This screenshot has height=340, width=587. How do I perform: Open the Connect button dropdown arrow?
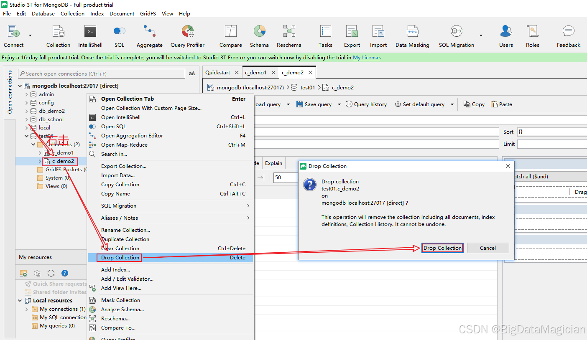(30, 35)
